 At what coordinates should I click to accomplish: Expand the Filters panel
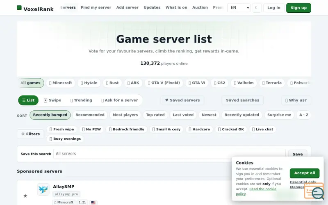pos(30,134)
